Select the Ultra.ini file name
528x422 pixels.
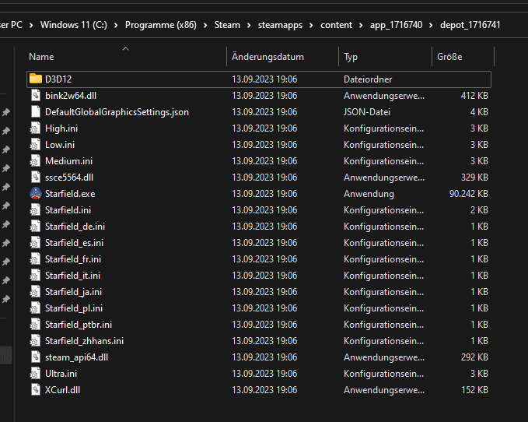[61, 374]
